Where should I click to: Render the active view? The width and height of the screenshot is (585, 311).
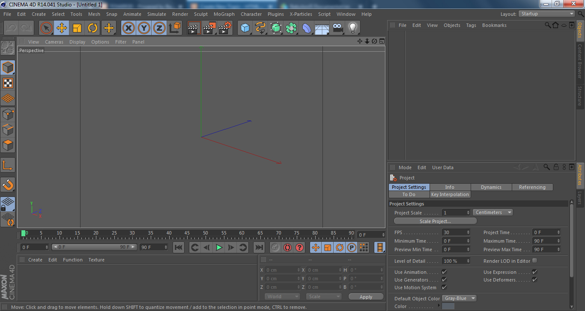click(x=194, y=28)
